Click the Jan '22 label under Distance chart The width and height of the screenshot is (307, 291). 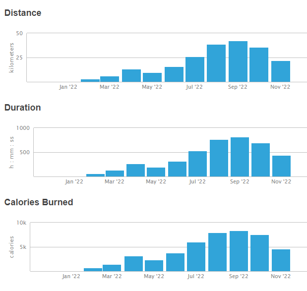68,87
